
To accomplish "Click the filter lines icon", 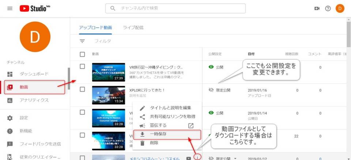I will pyautogui.click(x=82, y=41).
